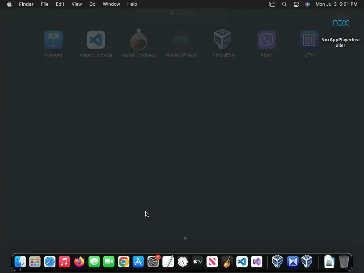The width and height of the screenshot is (364, 273).
Task: Launch Firefox from the Dock
Action: pyautogui.click(x=79, y=262)
